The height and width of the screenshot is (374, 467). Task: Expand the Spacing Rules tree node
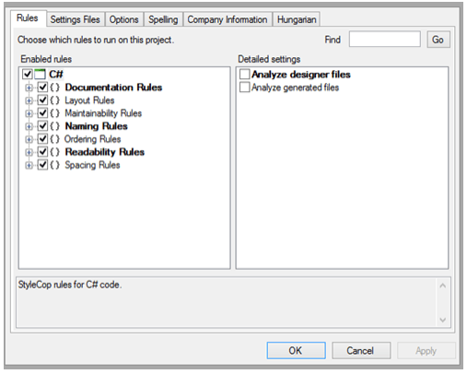29,165
